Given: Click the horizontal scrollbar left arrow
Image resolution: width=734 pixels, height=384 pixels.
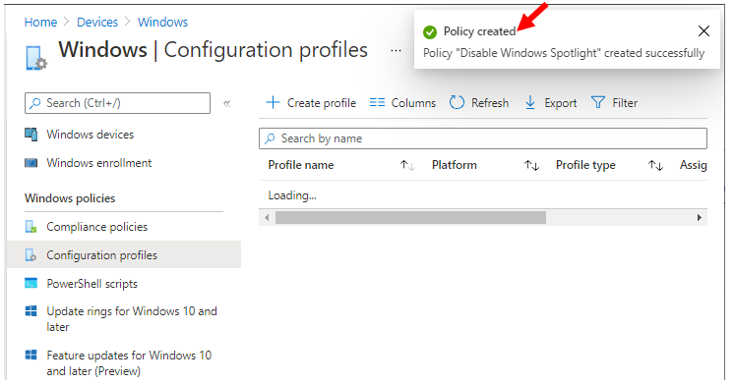Looking at the screenshot, I should click(x=267, y=218).
